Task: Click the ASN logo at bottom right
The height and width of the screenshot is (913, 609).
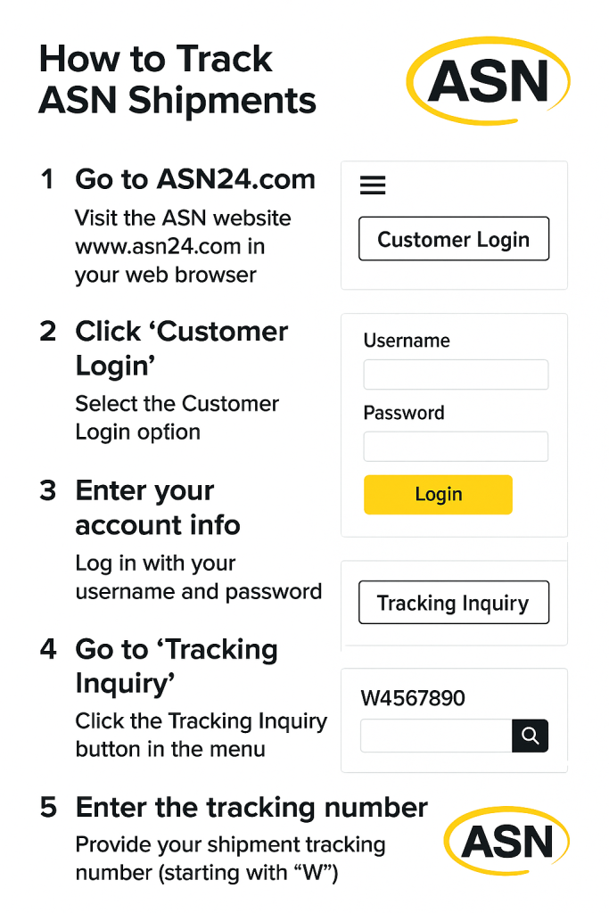Action: coord(506,842)
